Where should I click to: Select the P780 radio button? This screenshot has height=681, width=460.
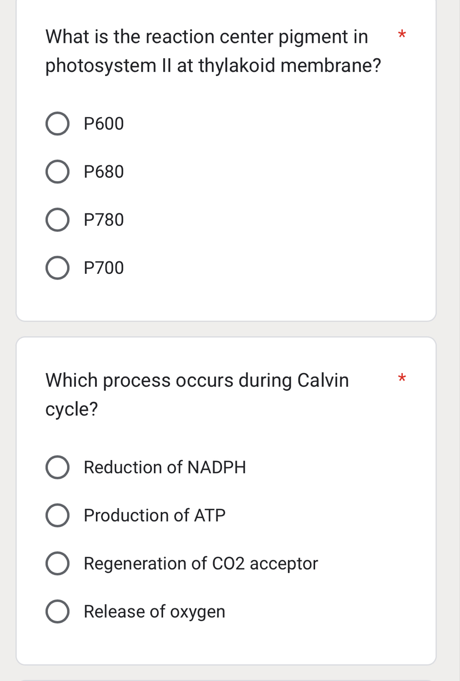57,219
